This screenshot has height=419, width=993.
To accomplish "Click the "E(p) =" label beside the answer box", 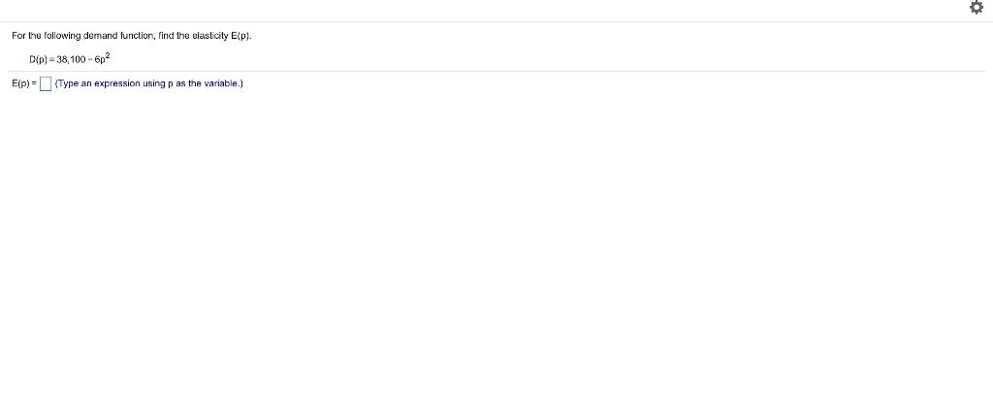I will point(24,83).
